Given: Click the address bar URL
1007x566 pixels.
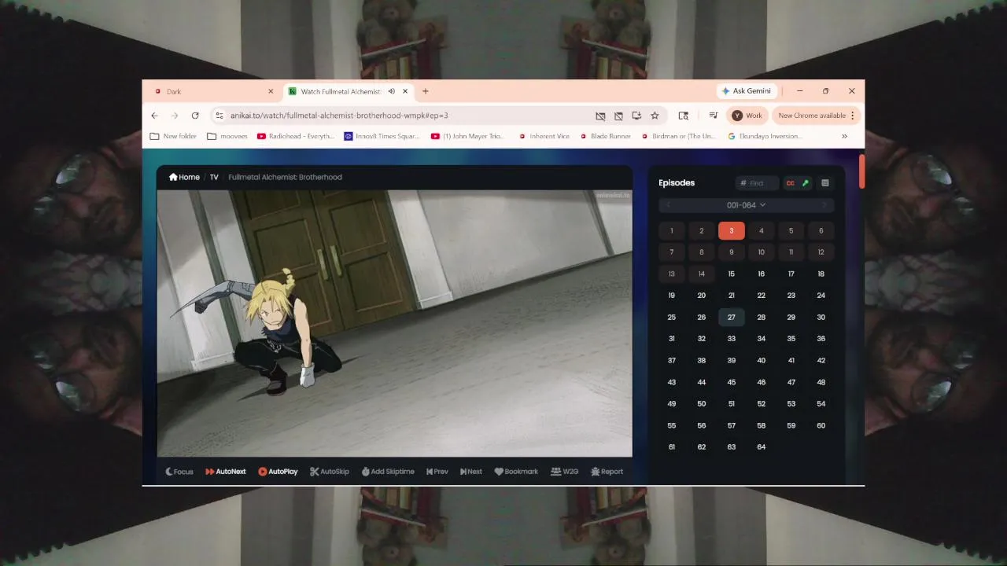Looking at the screenshot, I should (339, 116).
